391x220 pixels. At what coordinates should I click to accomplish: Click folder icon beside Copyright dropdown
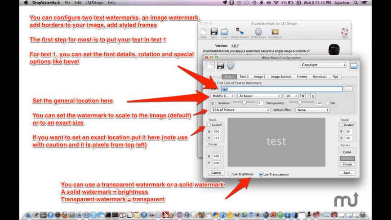tap(354, 65)
